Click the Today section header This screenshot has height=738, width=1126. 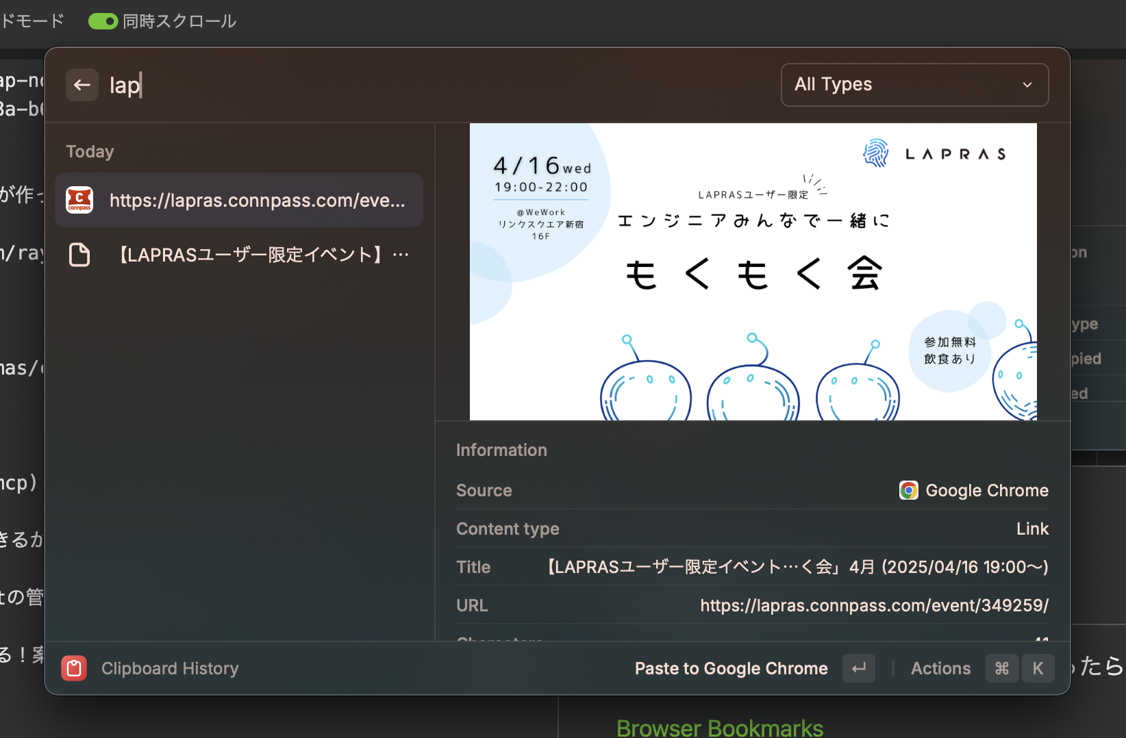coord(90,151)
